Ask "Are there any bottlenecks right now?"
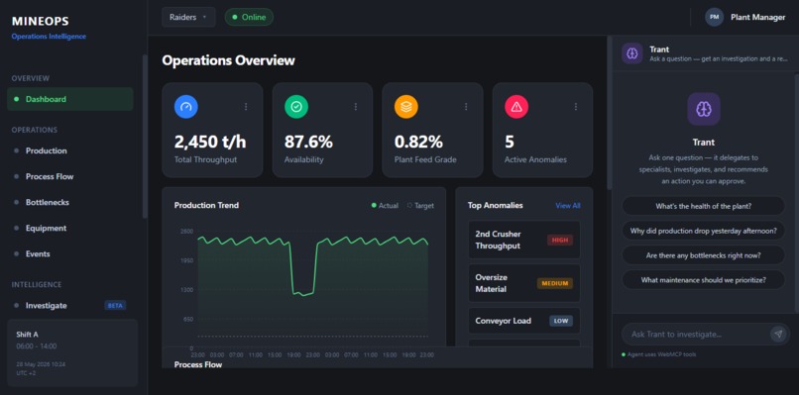 [703, 255]
